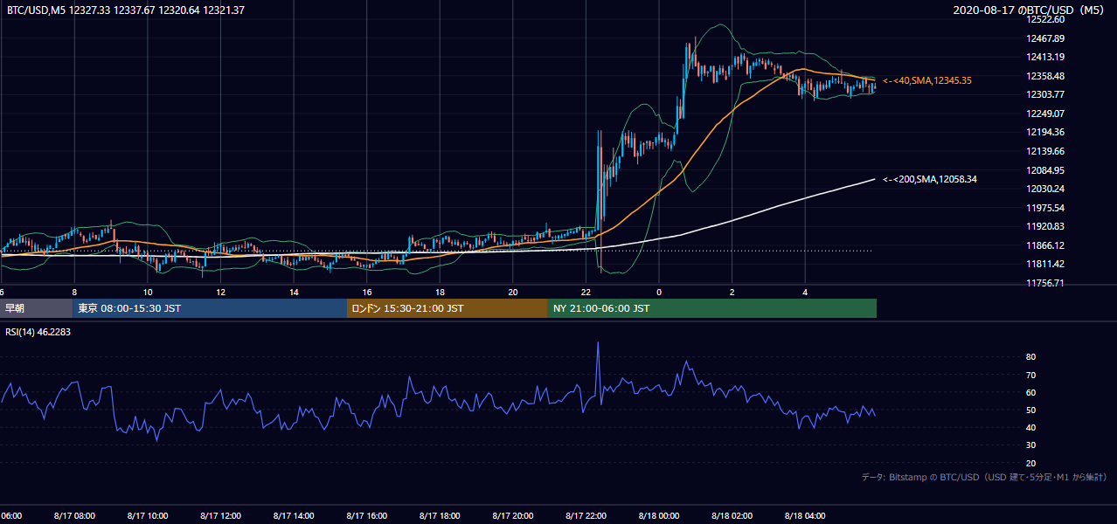The height and width of the screenshot is (524, 1117).
Task: Click the 12467.89 price axis label
Action: click(1045, 38)
